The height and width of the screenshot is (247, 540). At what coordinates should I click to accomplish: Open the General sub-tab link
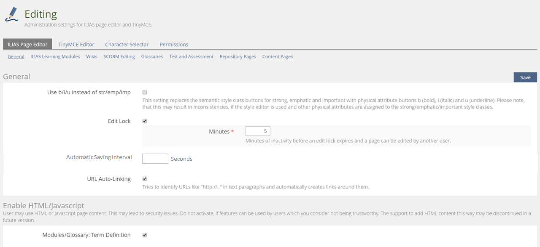(x=16, y=56)
